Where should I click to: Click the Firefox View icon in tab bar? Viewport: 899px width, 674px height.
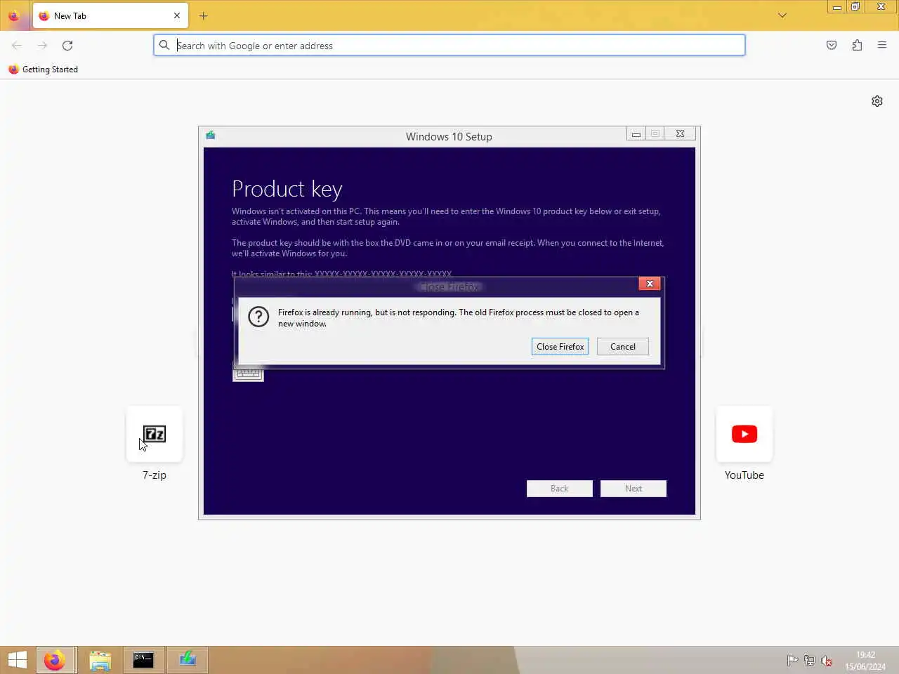13,15
